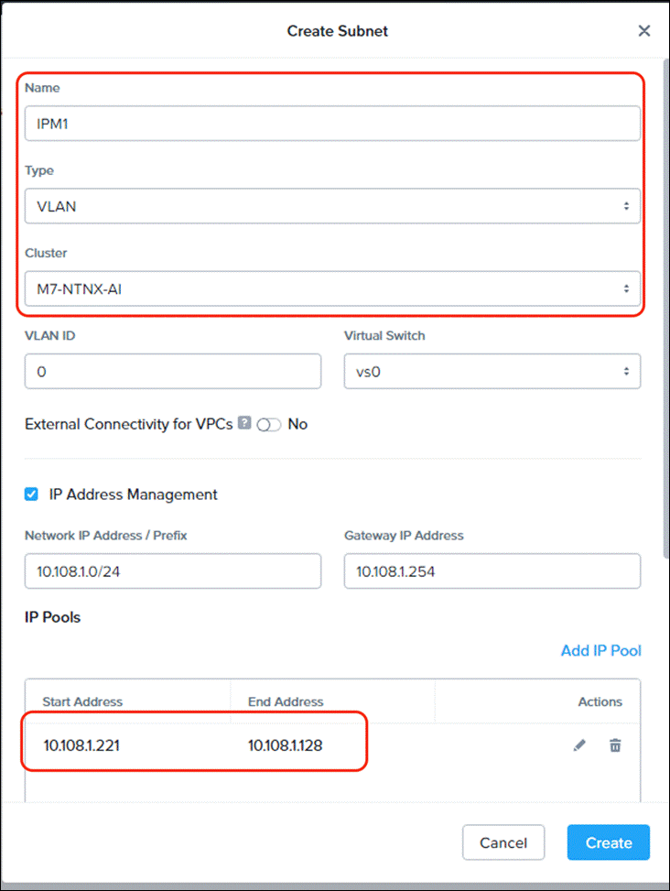Select the start address 10.108.1.221 cell
The image size is (670, 891).
coord(81,745)
